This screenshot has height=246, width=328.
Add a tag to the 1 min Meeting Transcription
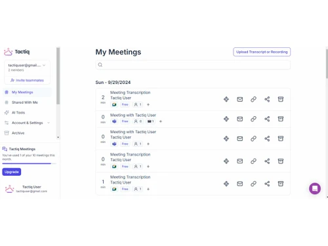coord(148,189)
